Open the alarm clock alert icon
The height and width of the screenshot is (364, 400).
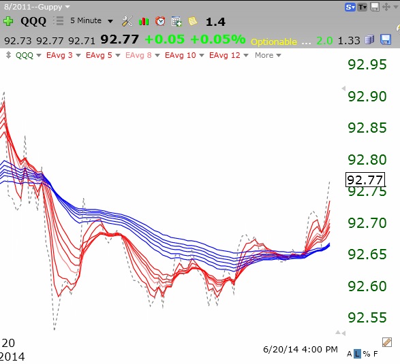tap(160, 21)
